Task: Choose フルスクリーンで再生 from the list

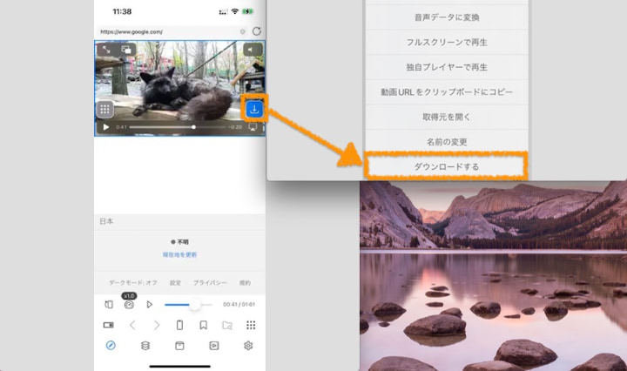Action: [x=446, y=42]
